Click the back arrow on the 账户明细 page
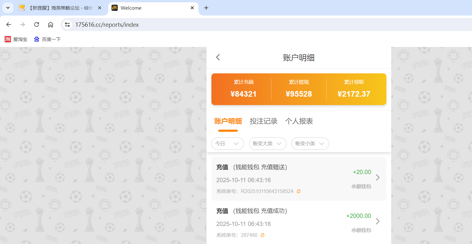Screen dimensions: 472x244 click(x=218, y=57)
